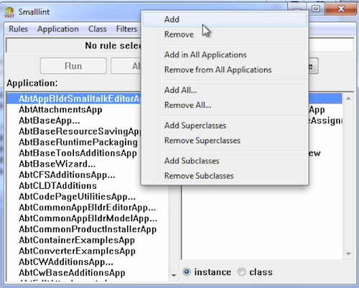This screenshot has width=359, height=288.
Task: Choose Add Subclasses menu entry
Action: 192,161
